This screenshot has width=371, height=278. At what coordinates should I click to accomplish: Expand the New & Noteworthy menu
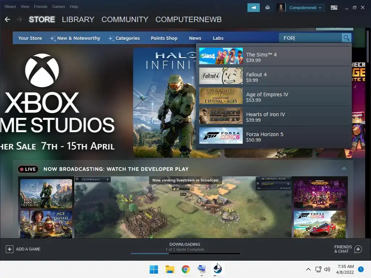75,38
